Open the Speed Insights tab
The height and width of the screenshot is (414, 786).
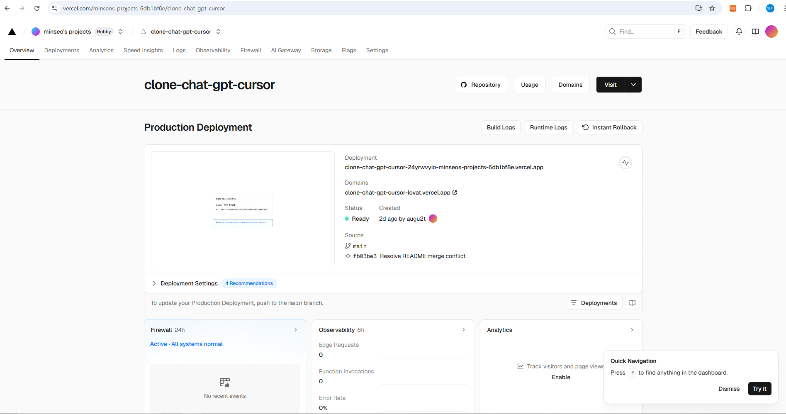(x=143, y=50)
